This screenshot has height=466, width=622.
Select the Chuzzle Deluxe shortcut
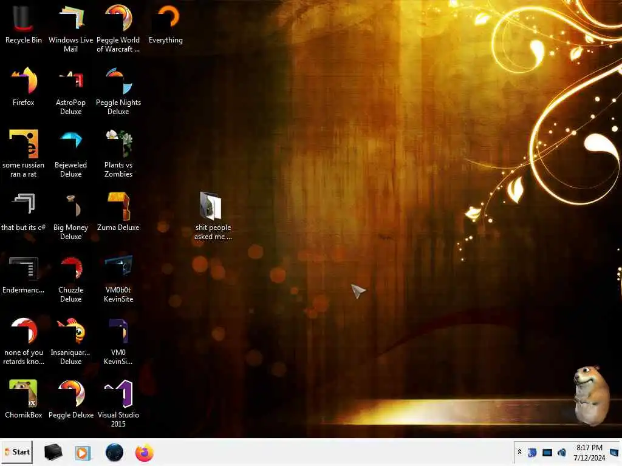tap(70, 279)
